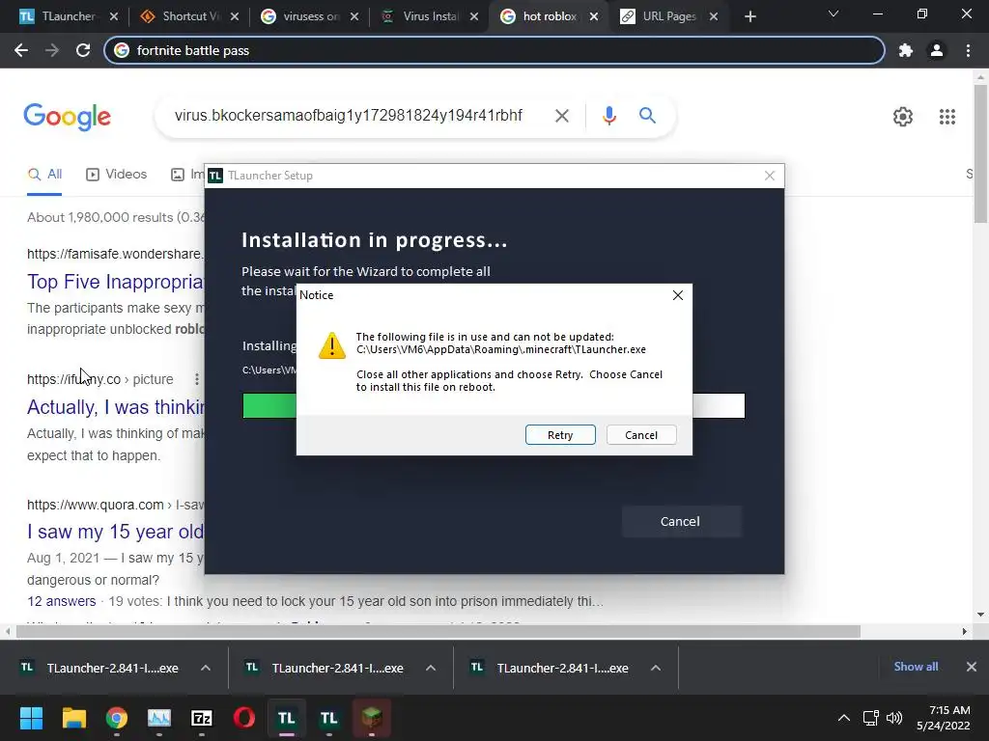Open Google settings gear
This screenshot has width=989, height=741.
click(903, 117)
